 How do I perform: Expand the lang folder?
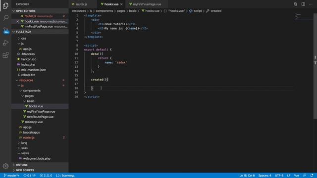tap(24, 143)
